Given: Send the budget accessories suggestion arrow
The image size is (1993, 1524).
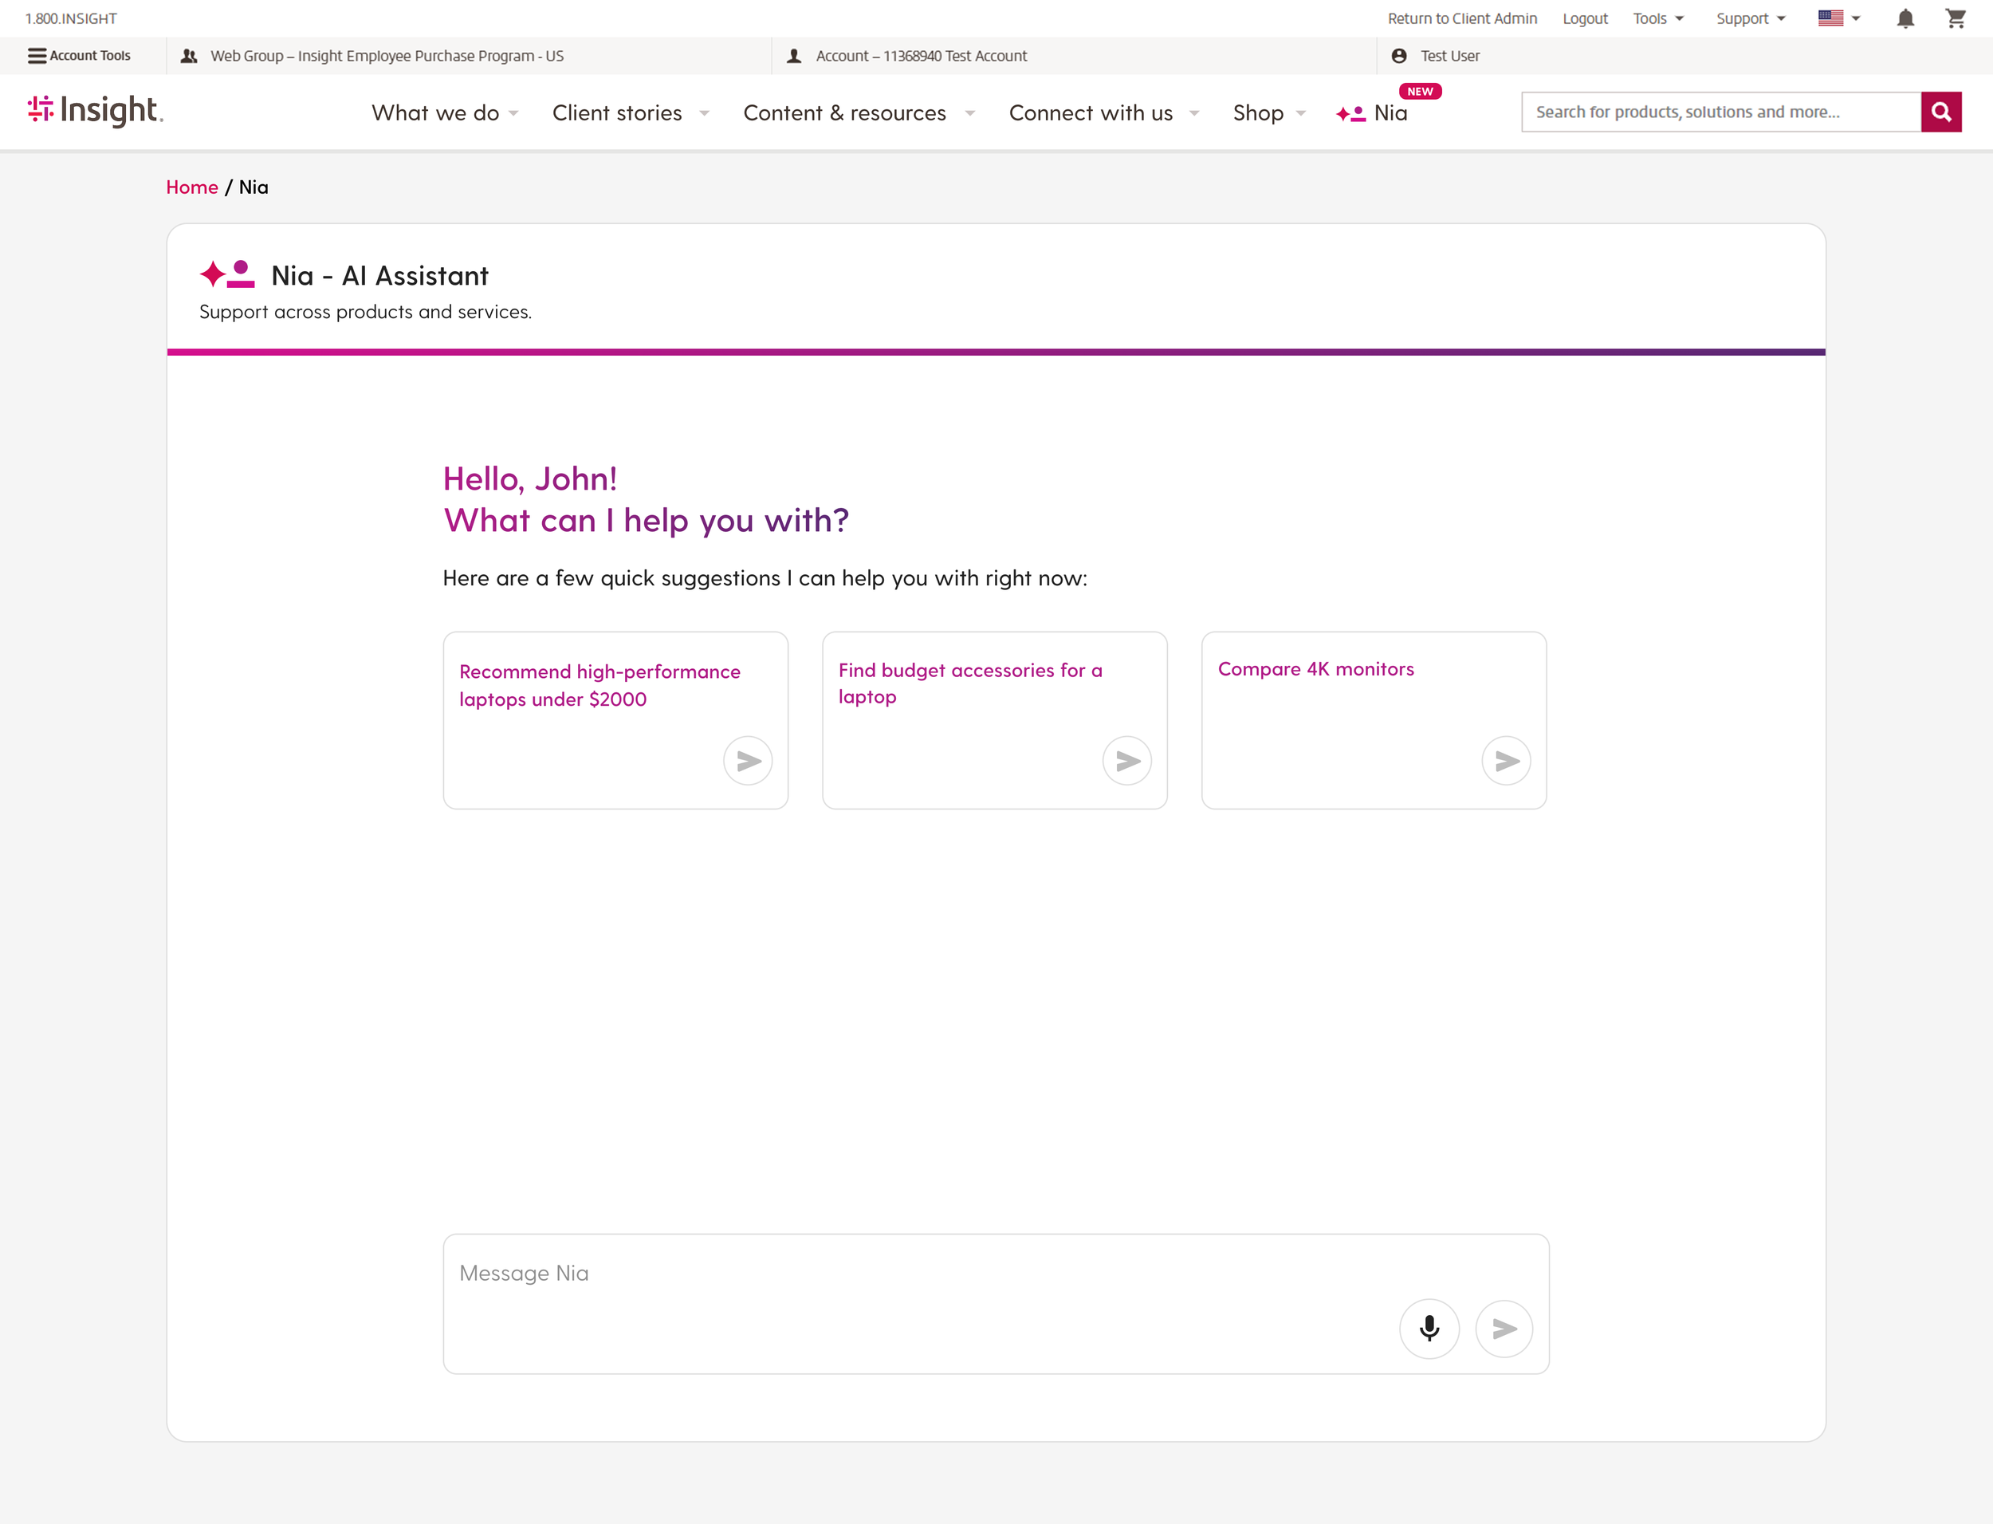Looking at the screenshot, I should point(1127,760).
